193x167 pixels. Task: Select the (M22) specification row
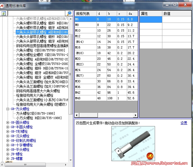click(106, 64)
